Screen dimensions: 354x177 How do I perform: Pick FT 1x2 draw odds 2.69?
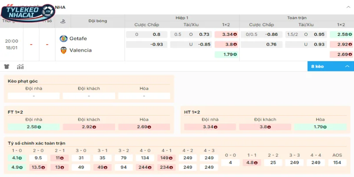click(144, 127)
